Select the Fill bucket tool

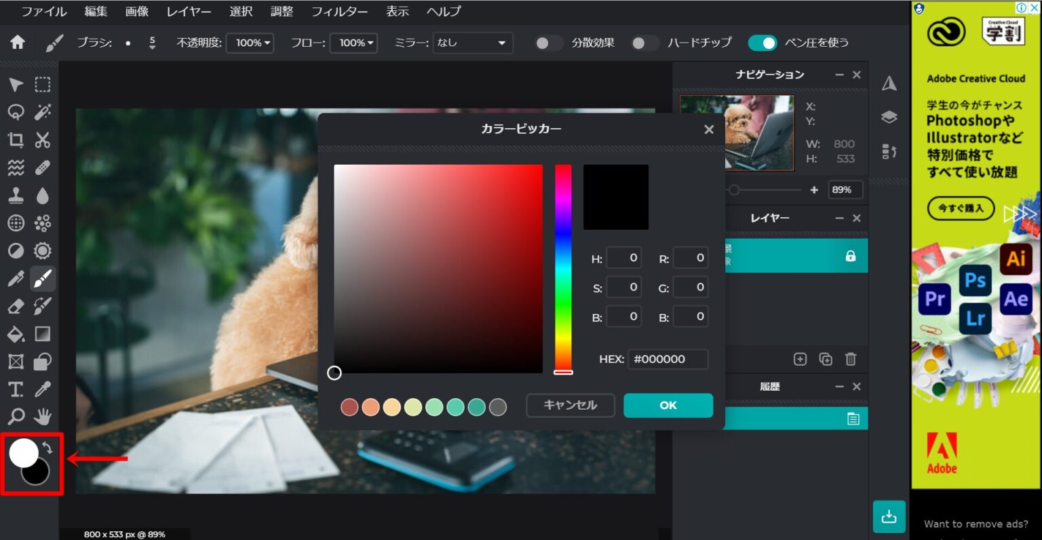pos(16,334)
